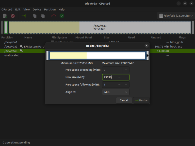Click the Unused column header
This screenshot has height=146, width=195.
pos(156,37)
